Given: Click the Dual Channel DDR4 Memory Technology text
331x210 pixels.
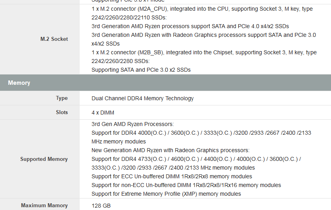Looking at the screenshot, I should [143, 98].
